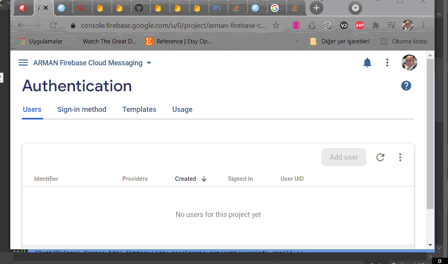Click the recycle-arrows extension icon

pyautogui.click(x=312, y=25)
